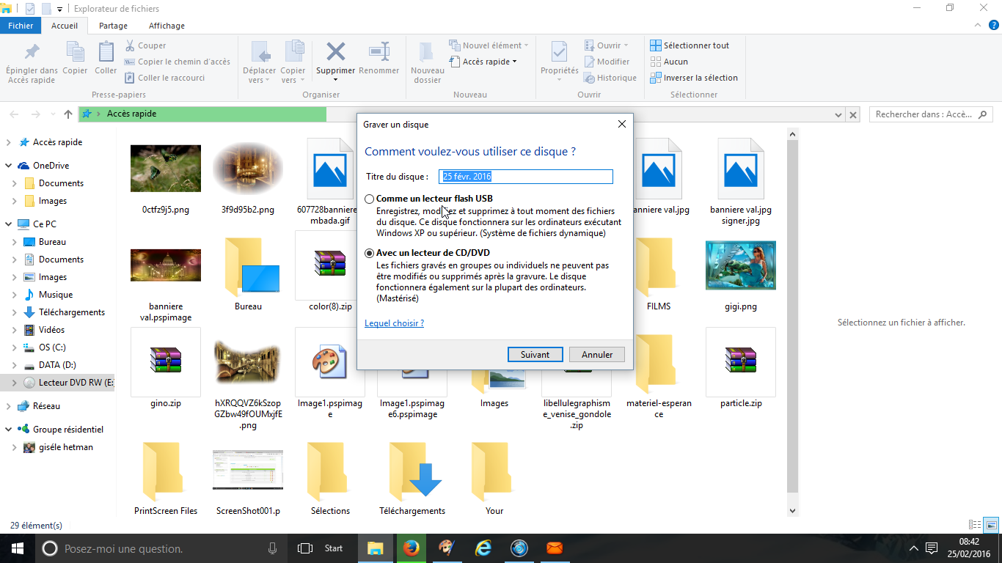Switch to the Accueil ribbon tab
Viewport: 1002px width, 563px height.
coord(65,26)
